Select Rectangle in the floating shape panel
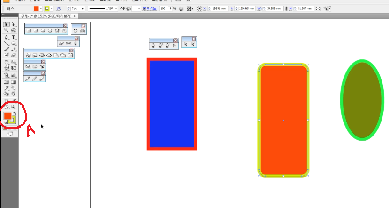Viewport: 389px width, 208px height. click(x=29, y=30)
